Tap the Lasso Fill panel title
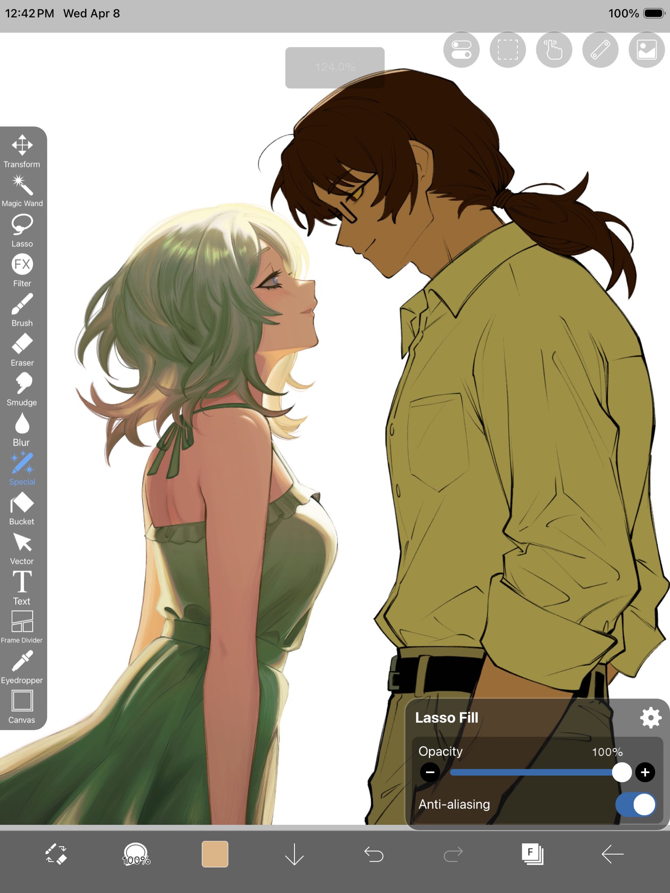Viewport: 670px width, 893px height. pos(447,718)
